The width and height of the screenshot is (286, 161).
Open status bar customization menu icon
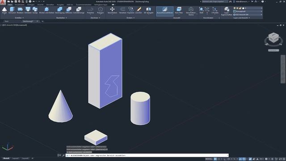[284, 159]
